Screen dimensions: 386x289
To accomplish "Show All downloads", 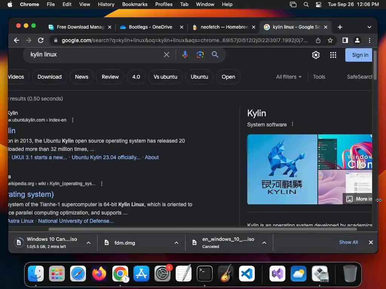I will pos(348,242).
